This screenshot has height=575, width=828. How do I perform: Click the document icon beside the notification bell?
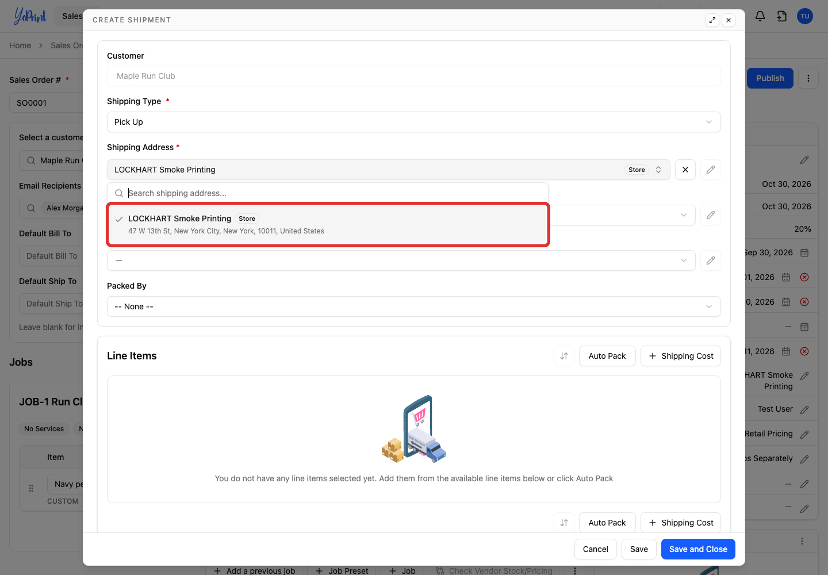pos(782,16)
